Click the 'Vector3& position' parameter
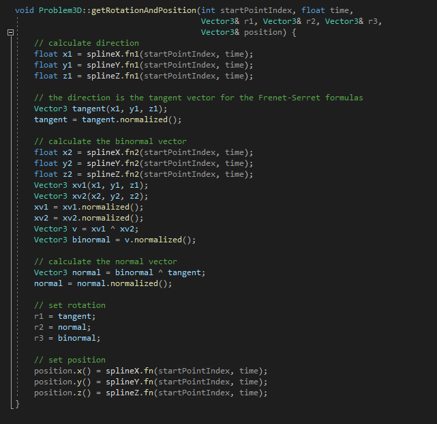The width and height of the screenshot is (437, 424). click(x=241, y=32)
